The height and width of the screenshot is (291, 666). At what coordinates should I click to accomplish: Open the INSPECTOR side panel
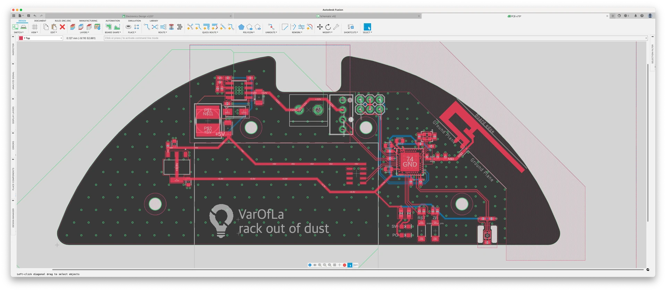coord(13,49)
